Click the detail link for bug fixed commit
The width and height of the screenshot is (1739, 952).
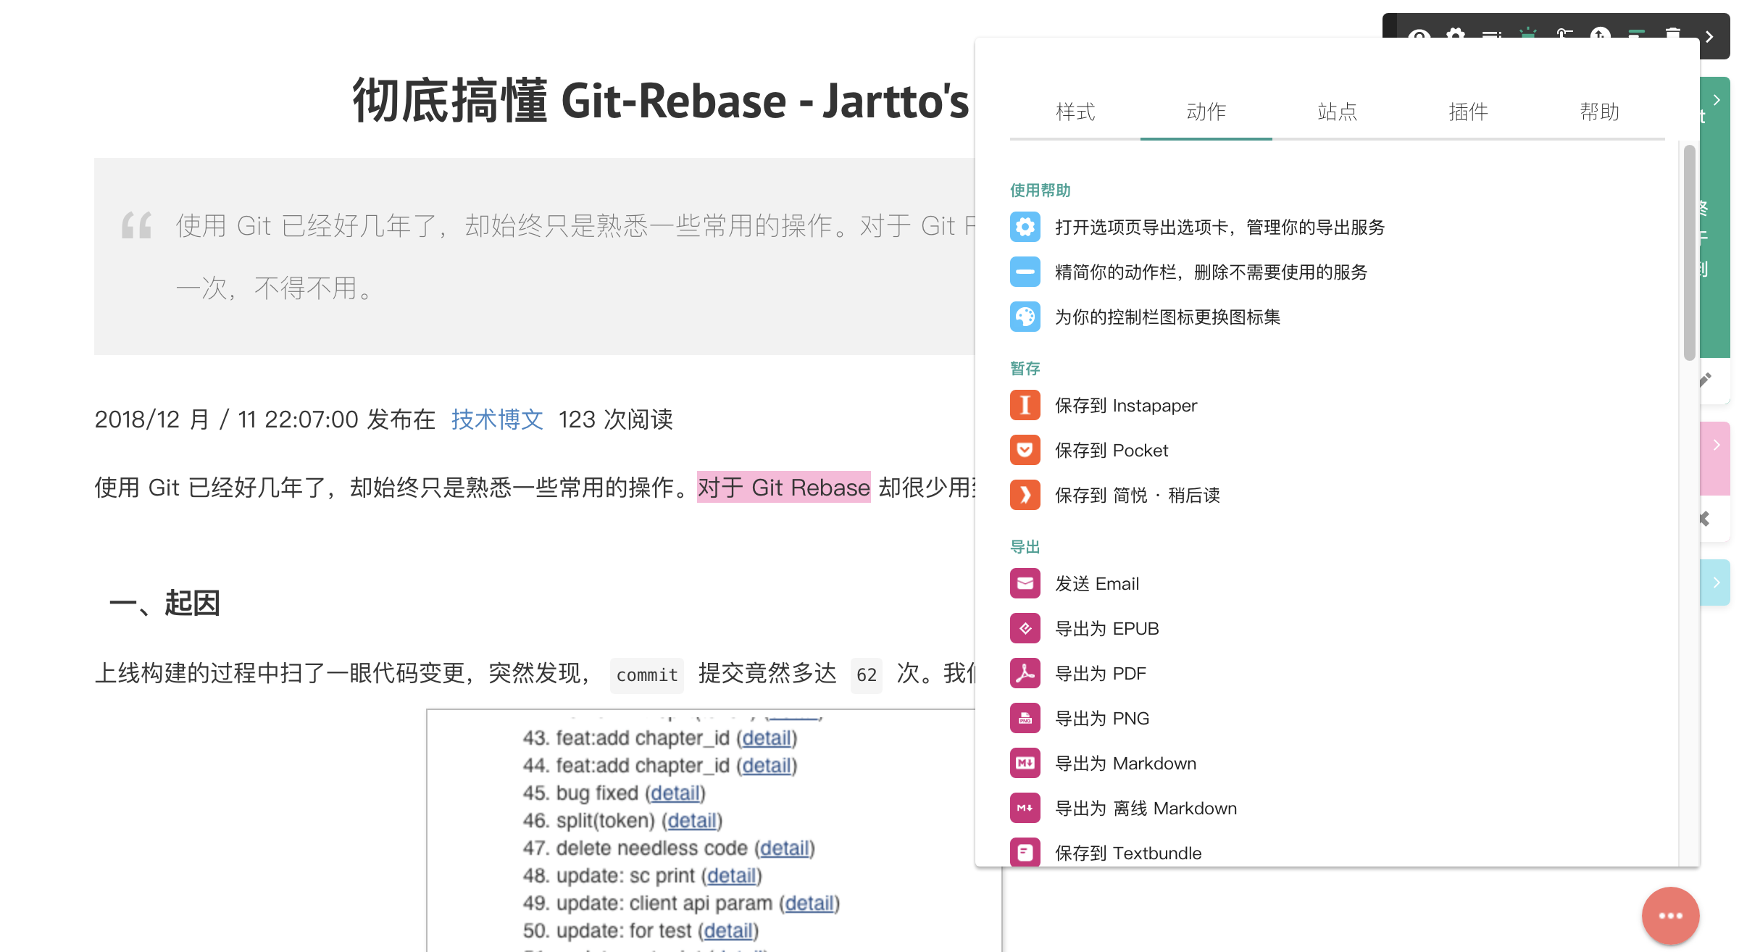675,793
